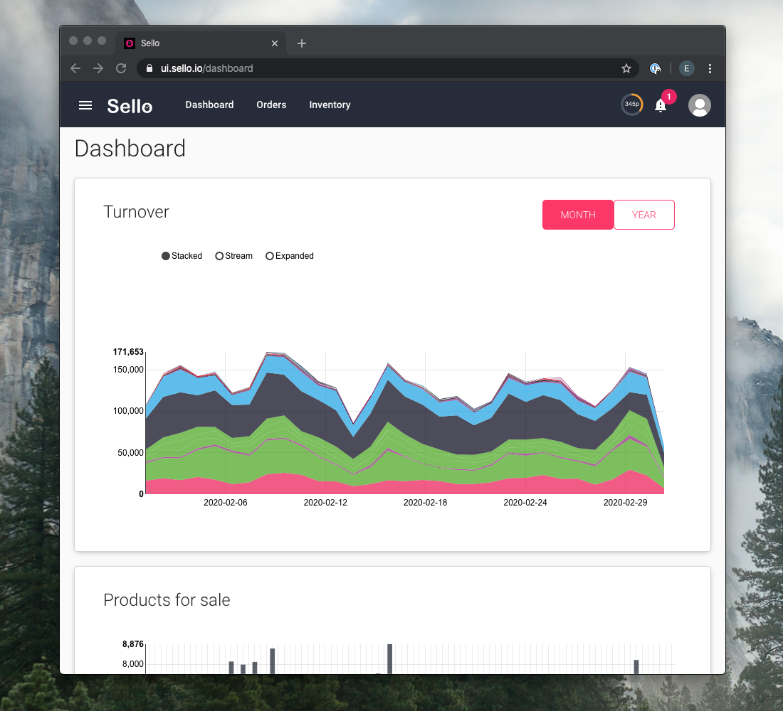Open the Orders menu item
This screenshot has width=783, height=711.
click(271, 105)
